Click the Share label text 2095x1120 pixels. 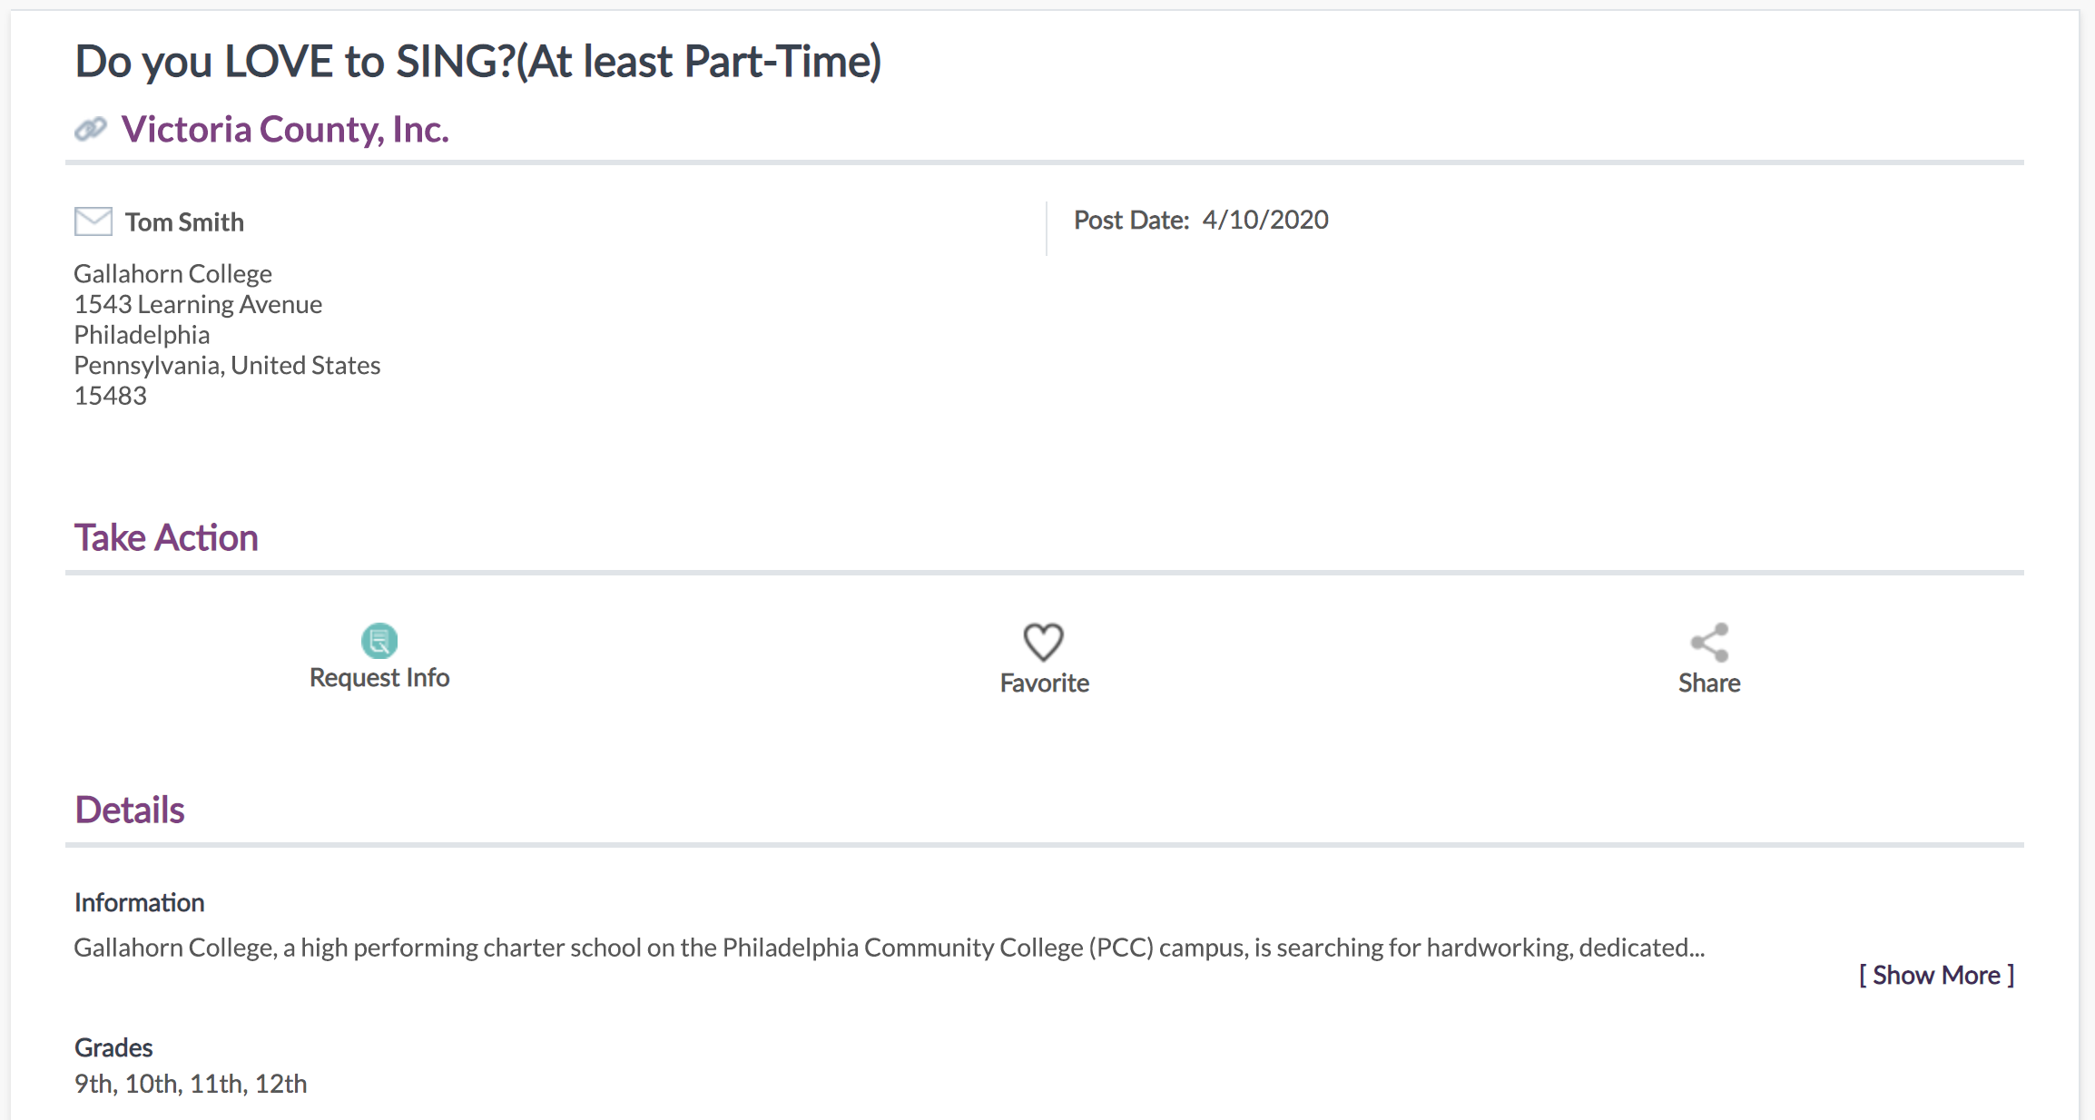tap(1709, 683)
